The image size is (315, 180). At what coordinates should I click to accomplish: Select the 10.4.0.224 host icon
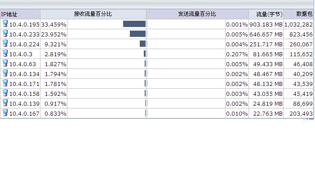pyautogui.click(x=5, y=43)
